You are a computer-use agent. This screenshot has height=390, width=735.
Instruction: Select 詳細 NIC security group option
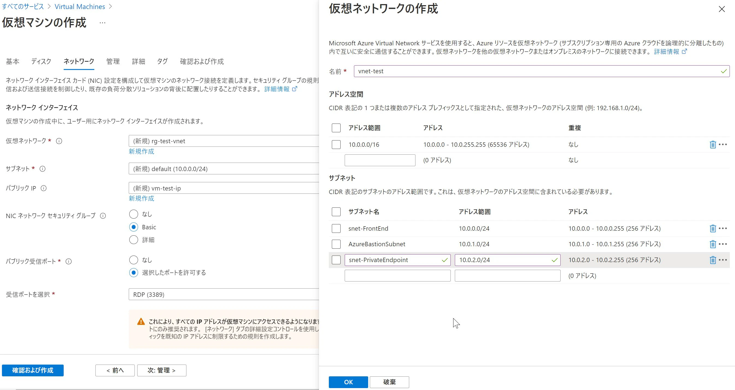134,240
